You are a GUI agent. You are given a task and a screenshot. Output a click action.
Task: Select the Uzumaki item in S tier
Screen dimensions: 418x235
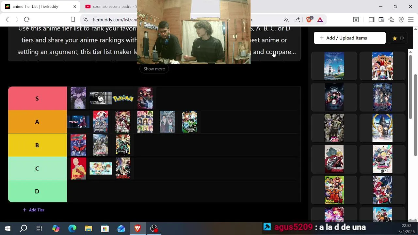(x=101, y=98)
